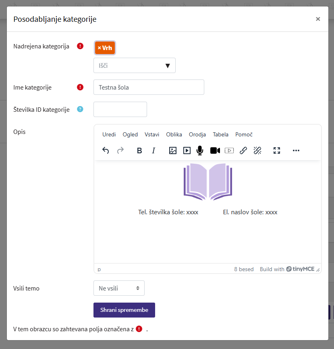334x349 pixels.
Task: Enter fullscreen mode in the editor
Action: pos(277,150)
